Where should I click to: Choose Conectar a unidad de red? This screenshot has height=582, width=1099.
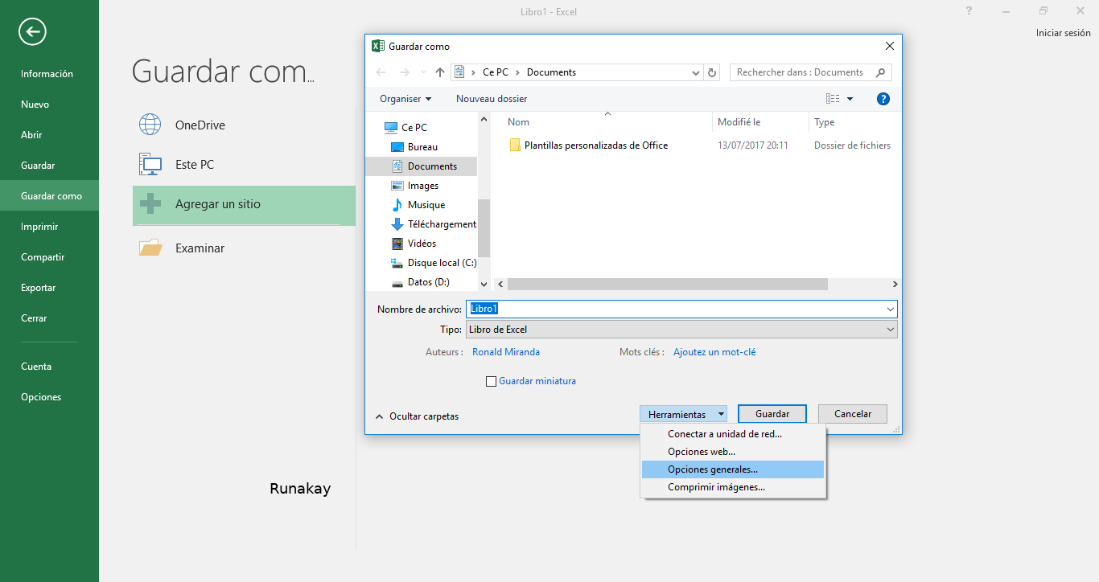point(733,434)
